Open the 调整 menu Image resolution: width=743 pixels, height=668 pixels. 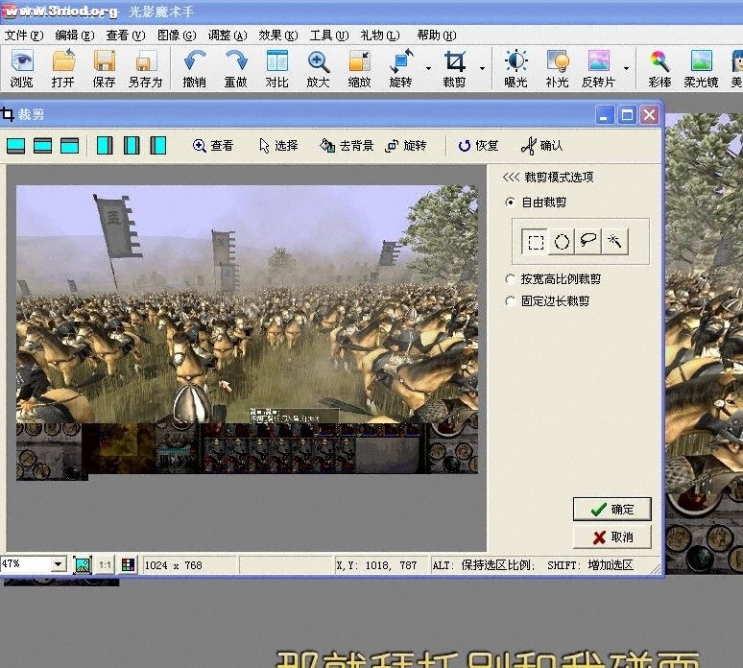tap(227, 36)
